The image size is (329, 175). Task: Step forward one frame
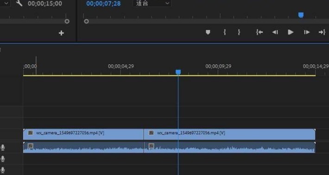[x=307, y=32]
